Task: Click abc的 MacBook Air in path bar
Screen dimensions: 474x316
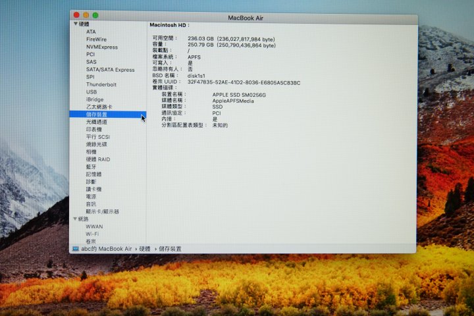Action: 107,249
